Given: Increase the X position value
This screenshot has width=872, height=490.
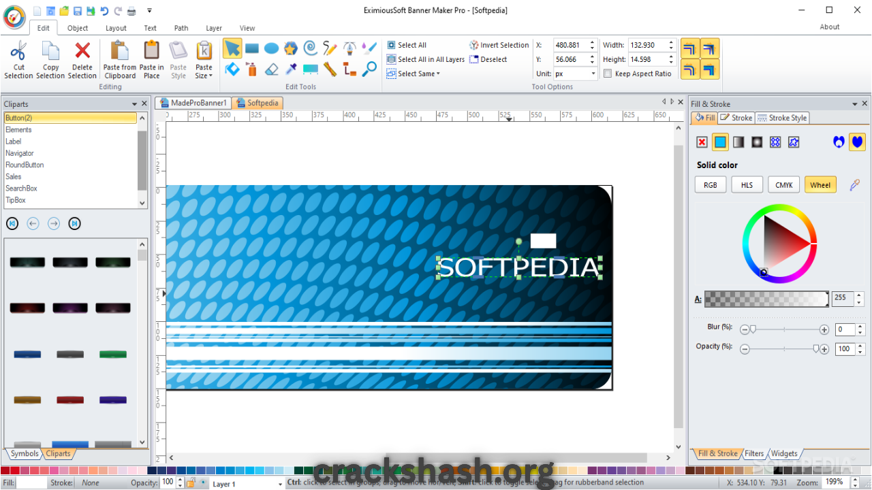Looking at the screenshot, I should [593, 42].
